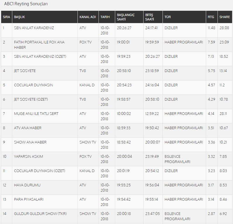The image size is (233, 224).
Task: Click 'EGLENCE PROGRAMLARI' in YAPARSIN ASKIM row
Action: click(x=177, y=159)
